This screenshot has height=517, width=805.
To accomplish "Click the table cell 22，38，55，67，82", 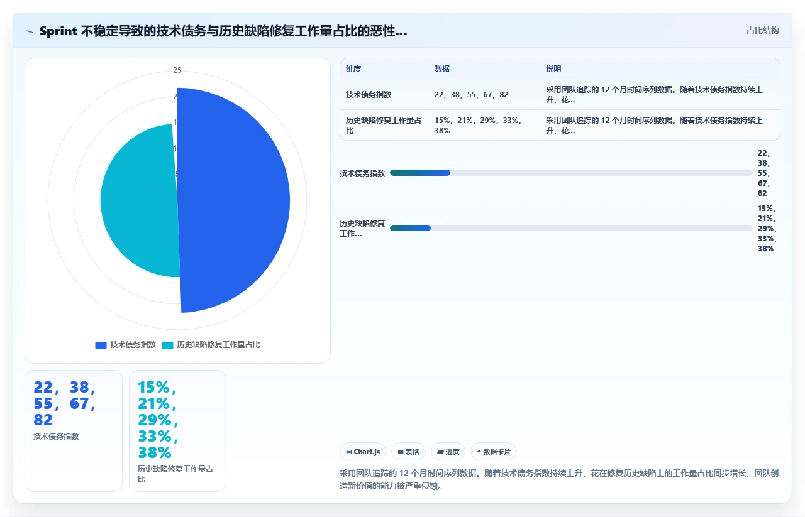I will [x=471, y=95].
